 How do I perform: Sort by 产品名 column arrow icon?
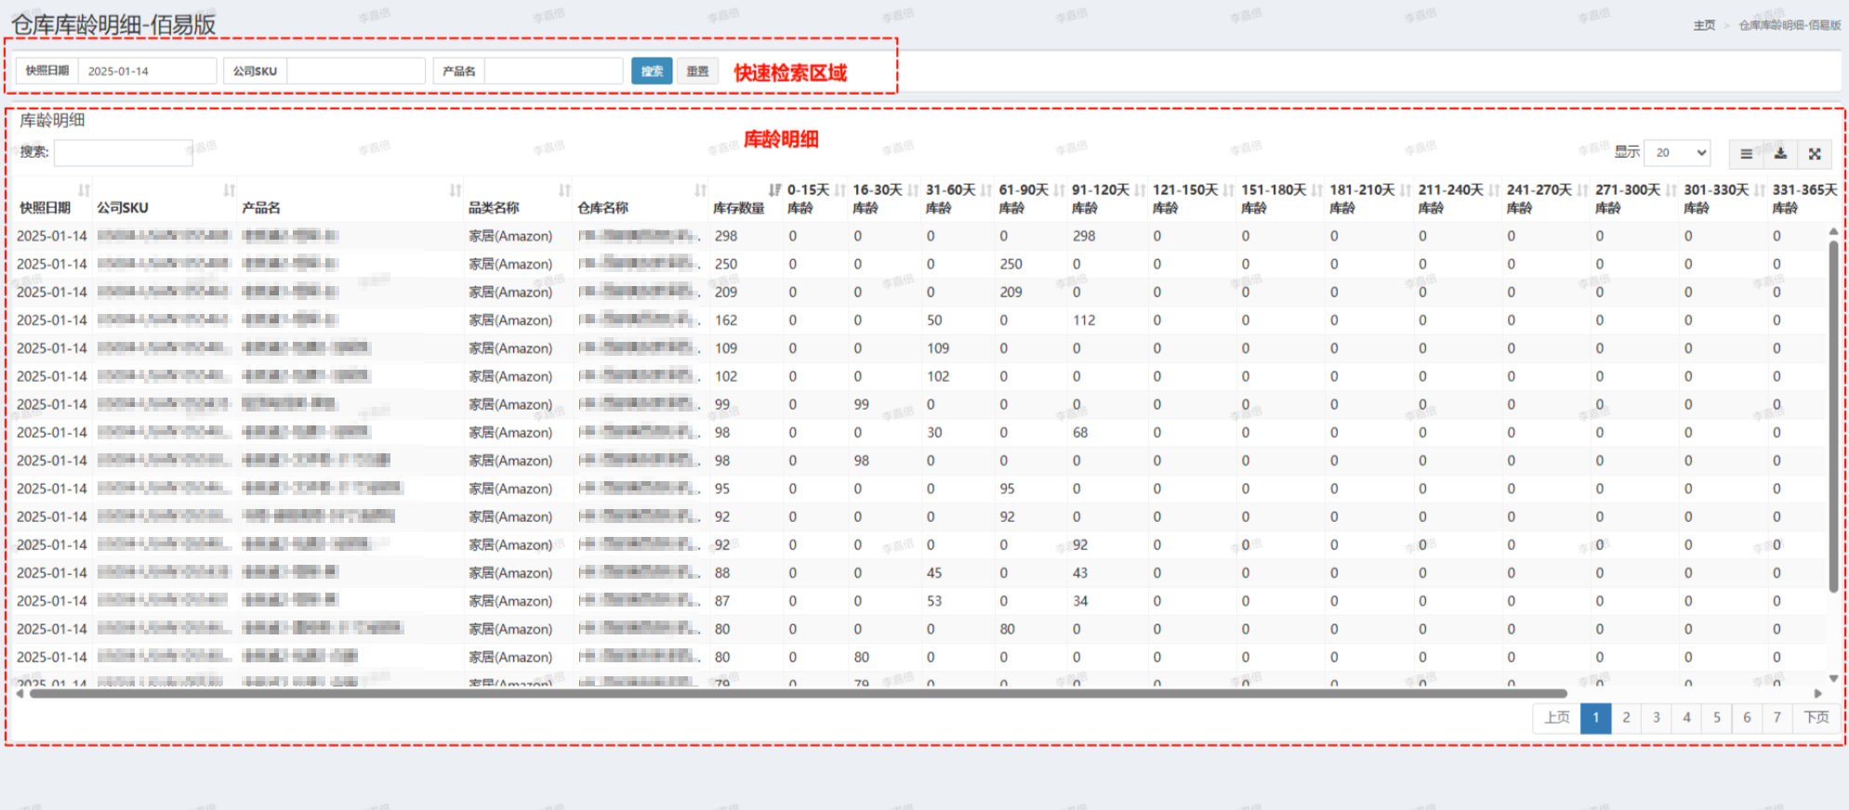tap(455, 189)
